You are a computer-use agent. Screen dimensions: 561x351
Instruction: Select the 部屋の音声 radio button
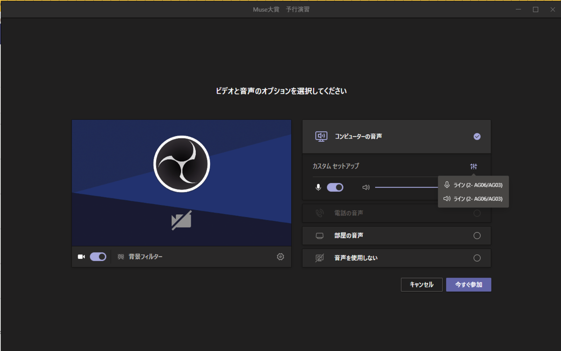pyautogui.click(x=477, y=235)
